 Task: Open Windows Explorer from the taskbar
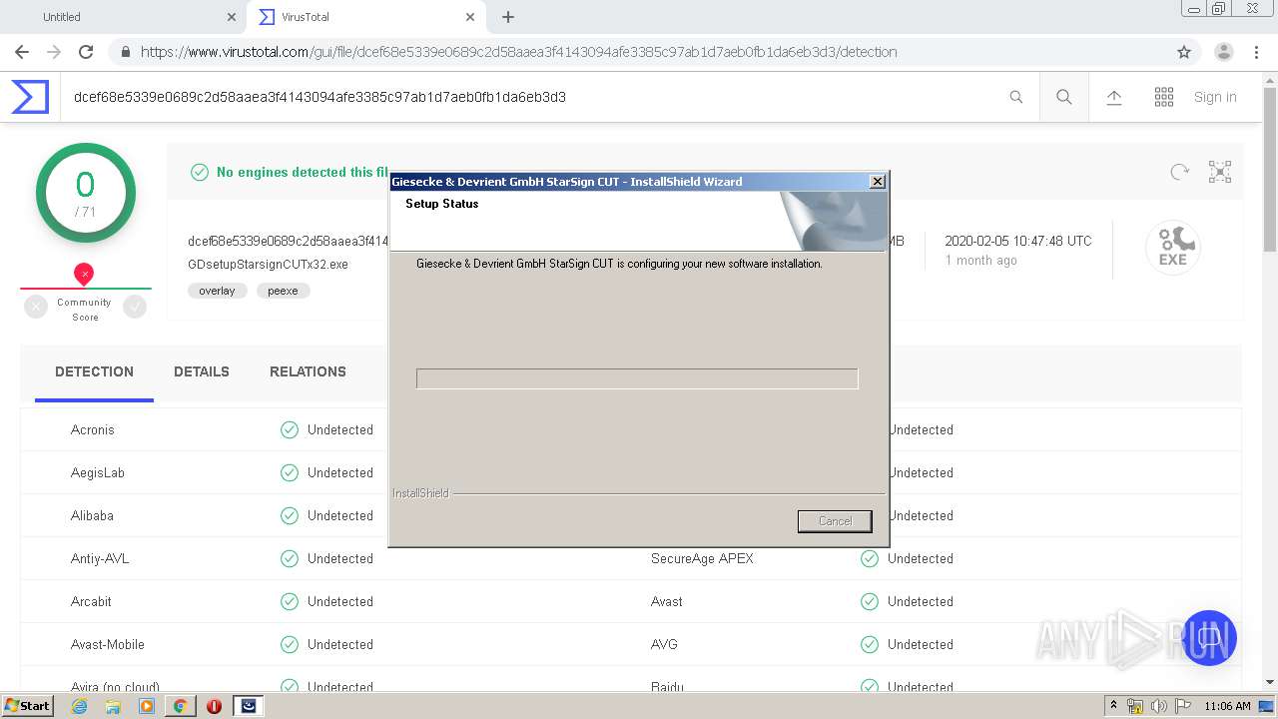click(113, 706)
